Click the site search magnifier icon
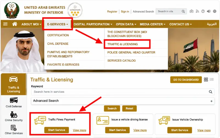 183,11
